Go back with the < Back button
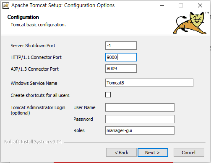The height and width of the screenshot is (163, 211). point(121,153)
